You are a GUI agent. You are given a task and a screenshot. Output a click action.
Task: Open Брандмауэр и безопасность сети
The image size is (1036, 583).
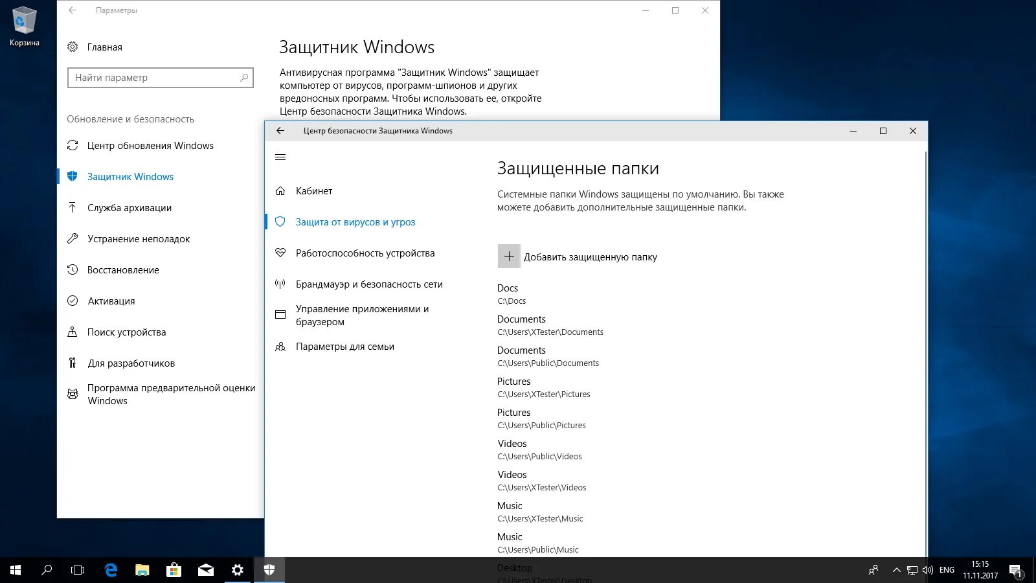(369, 284)
